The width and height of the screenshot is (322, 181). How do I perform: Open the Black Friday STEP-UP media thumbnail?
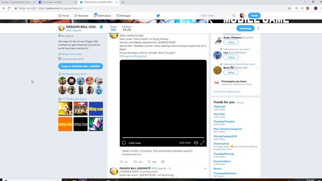[80, 109]
